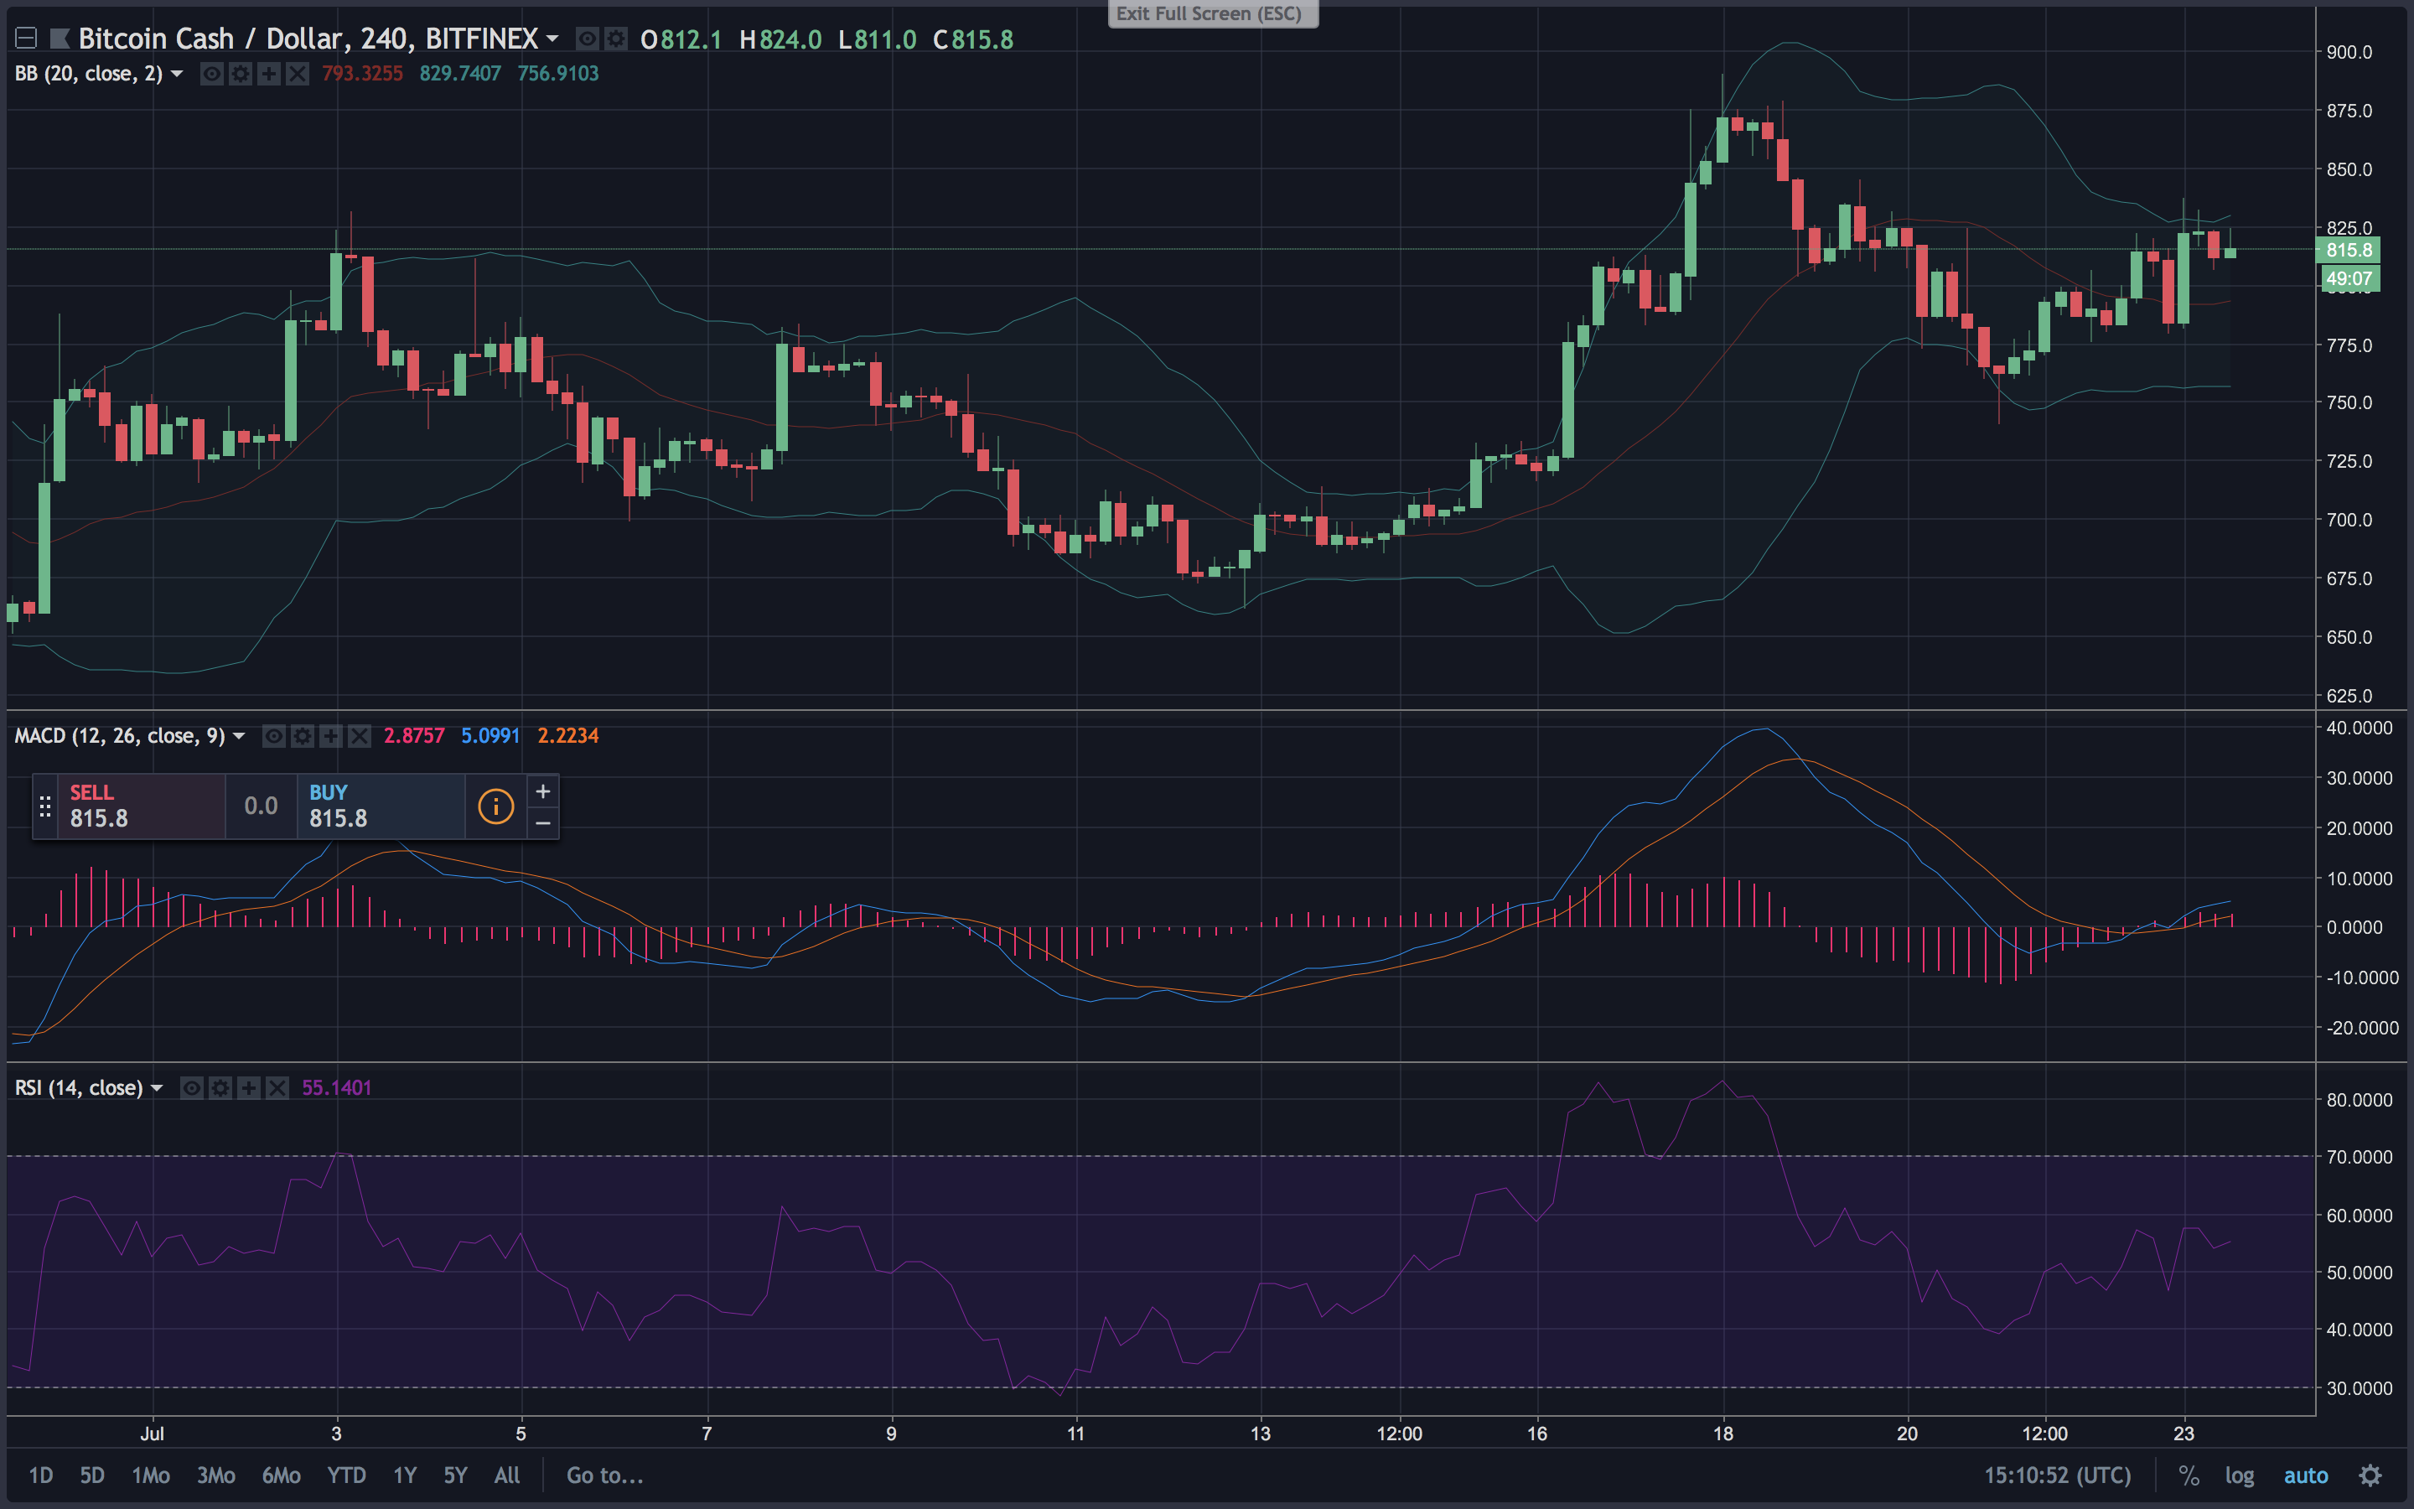2414x1509 pixels.
Task: Expand the RSI (14, close) dropdown arrow
Action: (x=157, y=1088)
